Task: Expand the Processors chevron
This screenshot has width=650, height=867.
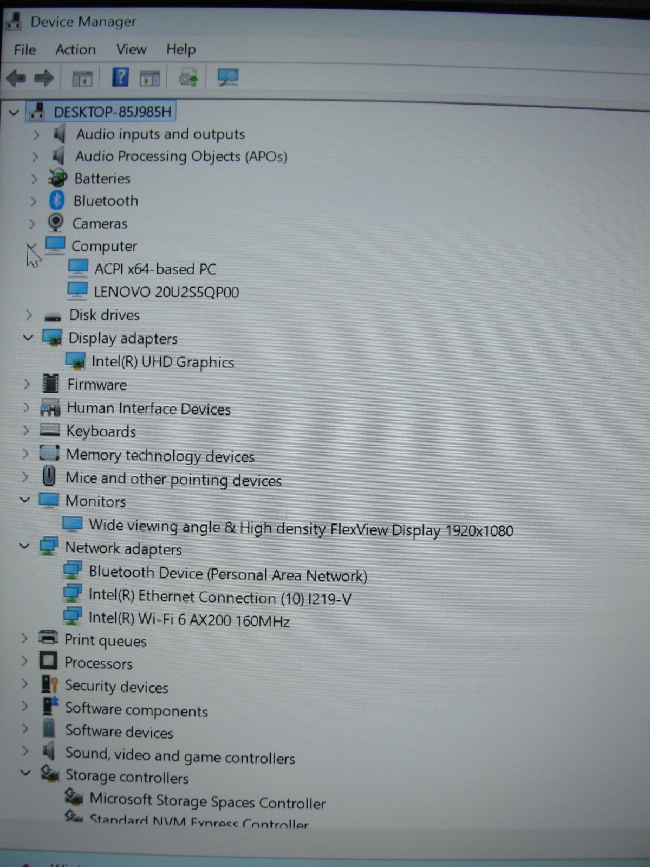Action: coord(24,661)
